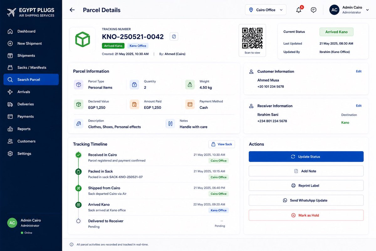Click the Arrived Kano current status badge
The image size is (376, 251).
click(336, 32)
